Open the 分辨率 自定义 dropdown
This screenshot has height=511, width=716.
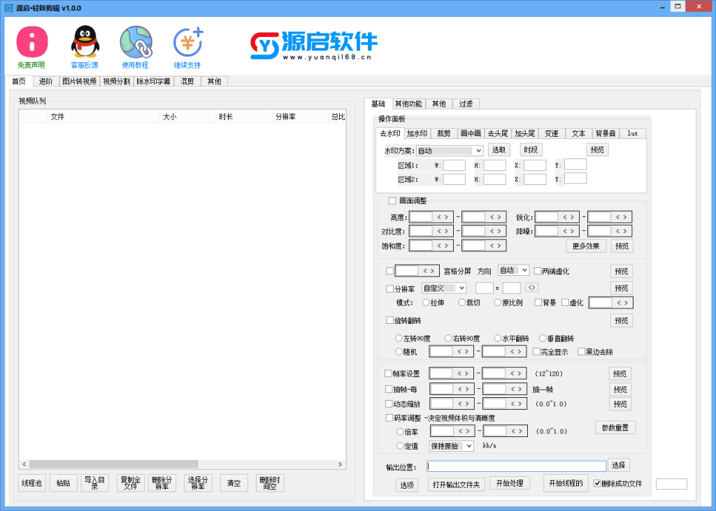(x=461, y=288)
